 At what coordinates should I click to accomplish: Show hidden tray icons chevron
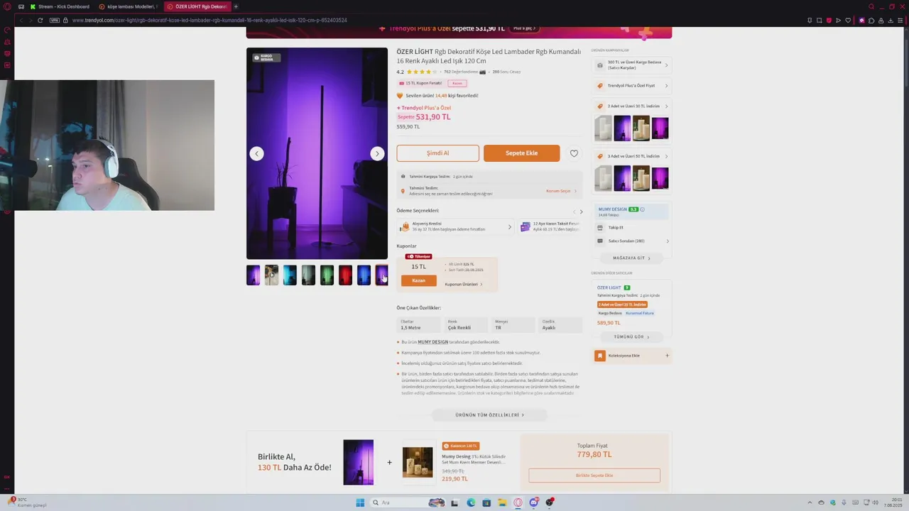click(x=810, y=502)
